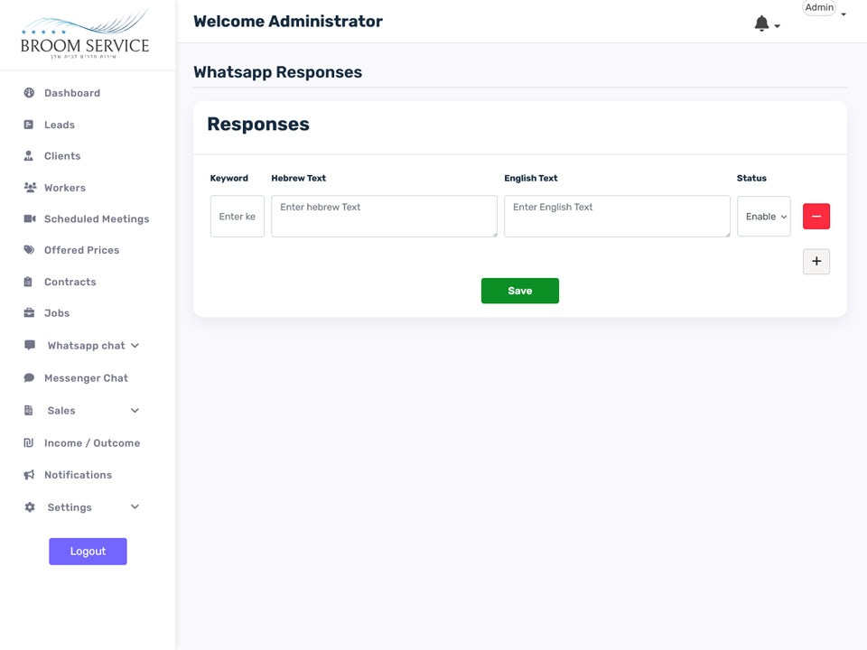Click the Offered Prices tags icon
867x650 pixels.
tap(29, 250)
